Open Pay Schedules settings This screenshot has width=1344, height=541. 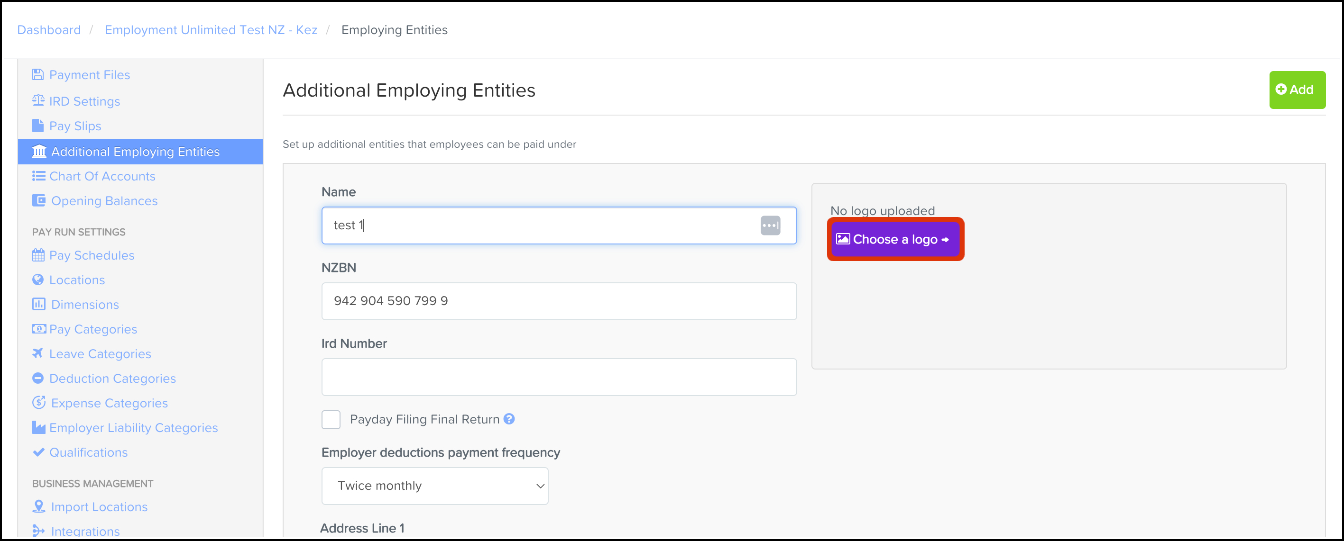point(92,255)
